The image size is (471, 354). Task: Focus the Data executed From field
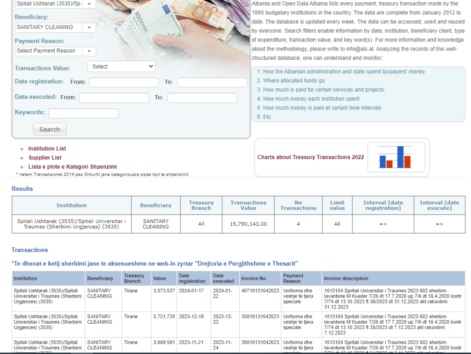click(x=114, y=98)
